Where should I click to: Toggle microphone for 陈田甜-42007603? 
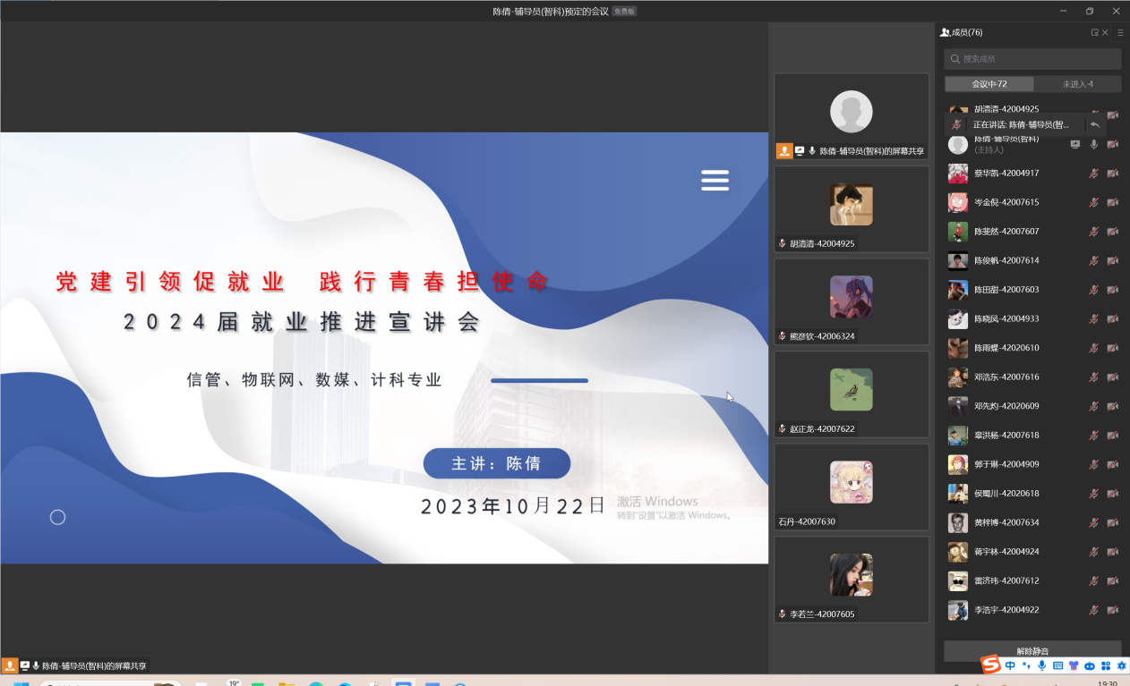pos(1093,290)
